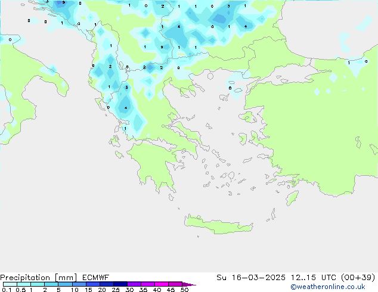Click the legend label '0.5'

pos(21,290)
